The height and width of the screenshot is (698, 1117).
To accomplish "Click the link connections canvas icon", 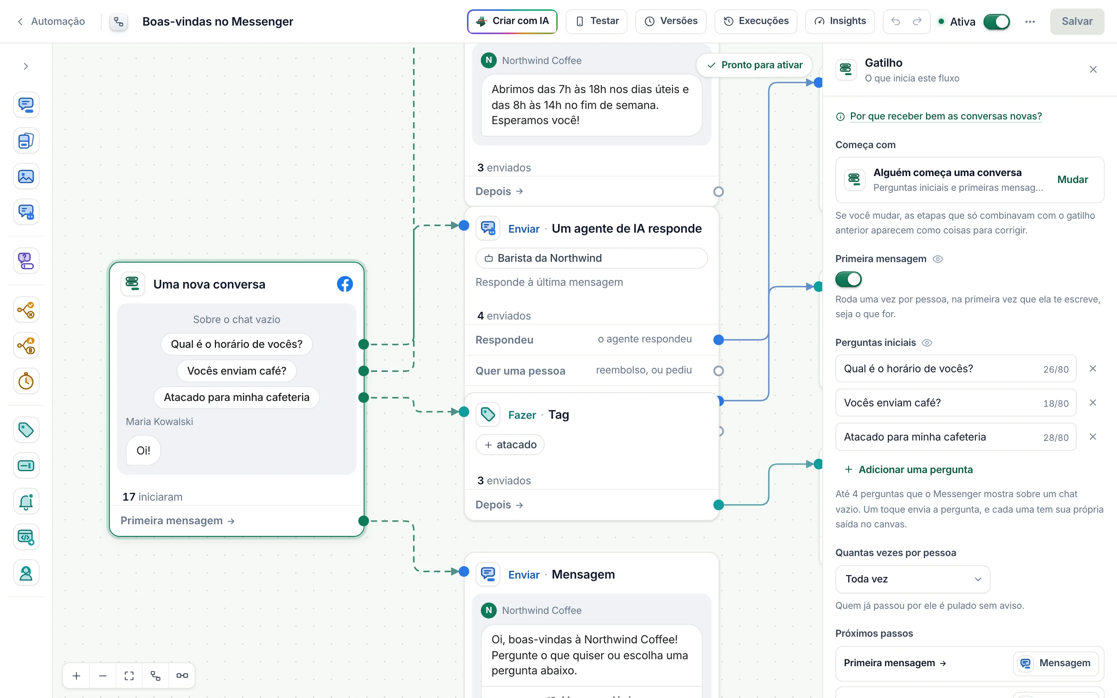I will [x=182, y=676].
